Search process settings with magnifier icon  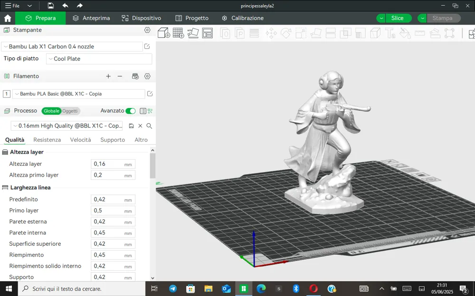(x=149, y=126)
